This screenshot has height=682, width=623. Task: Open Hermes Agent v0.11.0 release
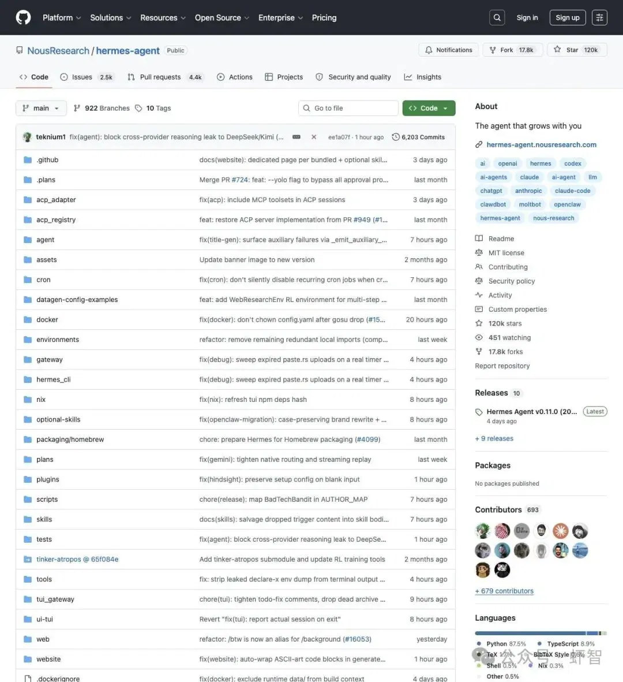tap(532, 412)
